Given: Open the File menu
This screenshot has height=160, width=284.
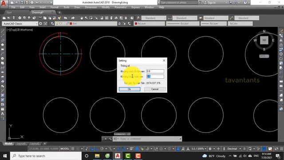Looking at the screenshot, I should [x=13, y=7].
